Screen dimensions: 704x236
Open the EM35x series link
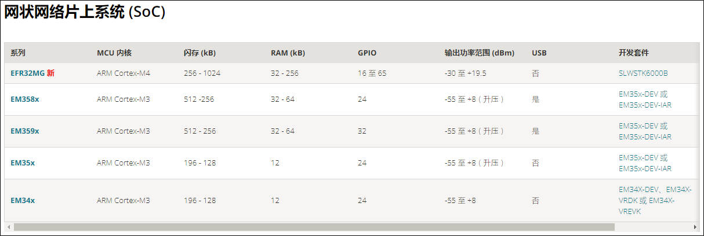(23, 163)
